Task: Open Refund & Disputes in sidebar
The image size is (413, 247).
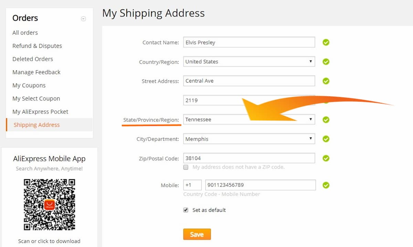Action: pos(37,46)
